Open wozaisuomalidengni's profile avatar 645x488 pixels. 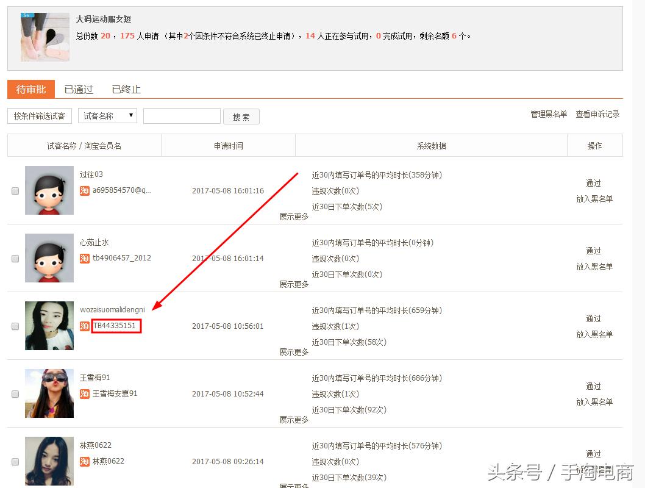coord(49,326)
